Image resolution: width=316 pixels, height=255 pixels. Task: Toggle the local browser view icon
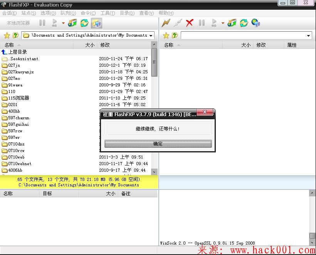(x=96, y=23)
